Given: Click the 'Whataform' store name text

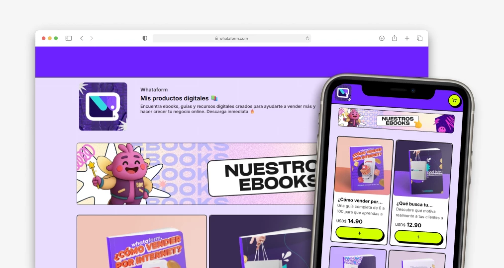Looking at the screenshot, I should (154, 90).
